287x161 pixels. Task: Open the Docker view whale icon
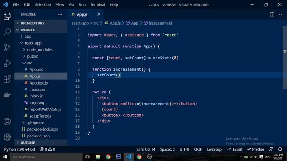(x=7, y=95)
